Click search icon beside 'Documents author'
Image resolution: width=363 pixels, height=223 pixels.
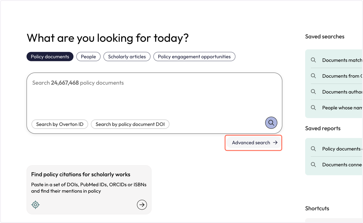[313, 92]
